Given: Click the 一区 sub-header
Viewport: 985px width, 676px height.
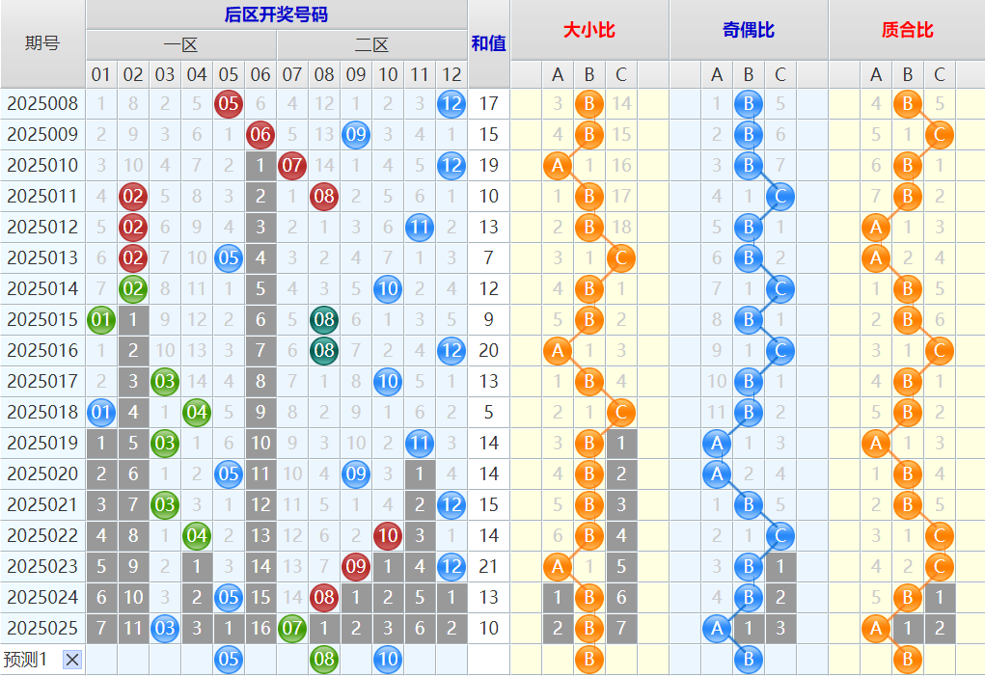Looking at the screenshot, I should pos(181,45).
